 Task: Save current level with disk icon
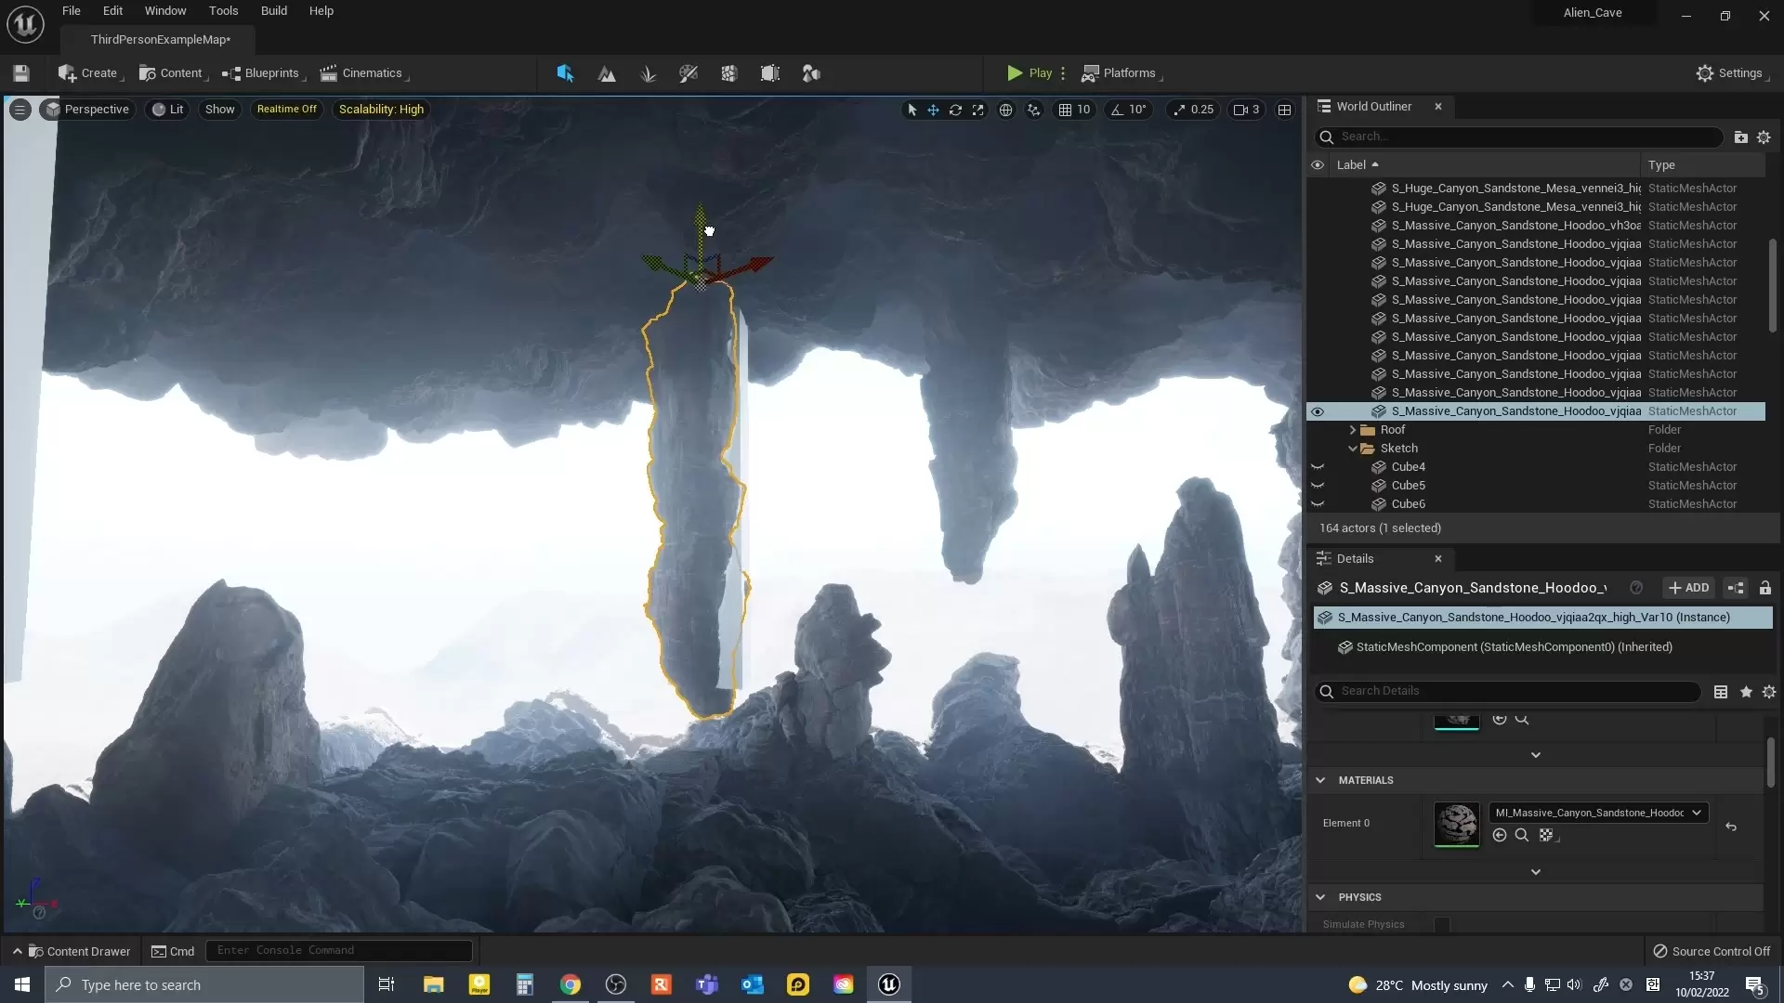point(21,73)
